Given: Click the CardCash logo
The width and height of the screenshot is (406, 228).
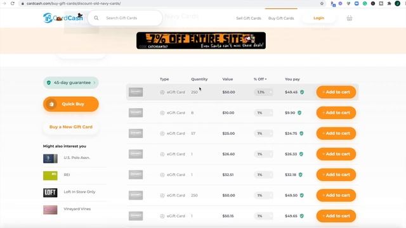Looking at the screenshot, I should (63, 18).
